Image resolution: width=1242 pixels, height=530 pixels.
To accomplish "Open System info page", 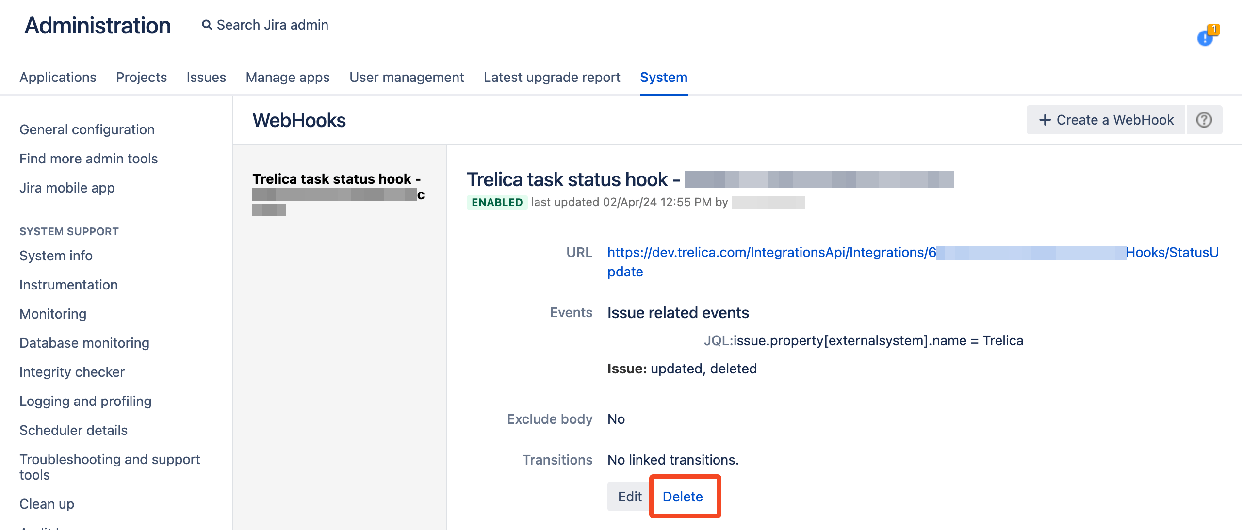I will point(56,256).
